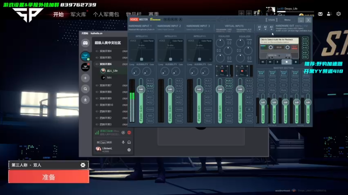Screen dimensions: 348x195
Task: Click the Bass knob of first virtual input equalizer
Action: tap(220, 58)
